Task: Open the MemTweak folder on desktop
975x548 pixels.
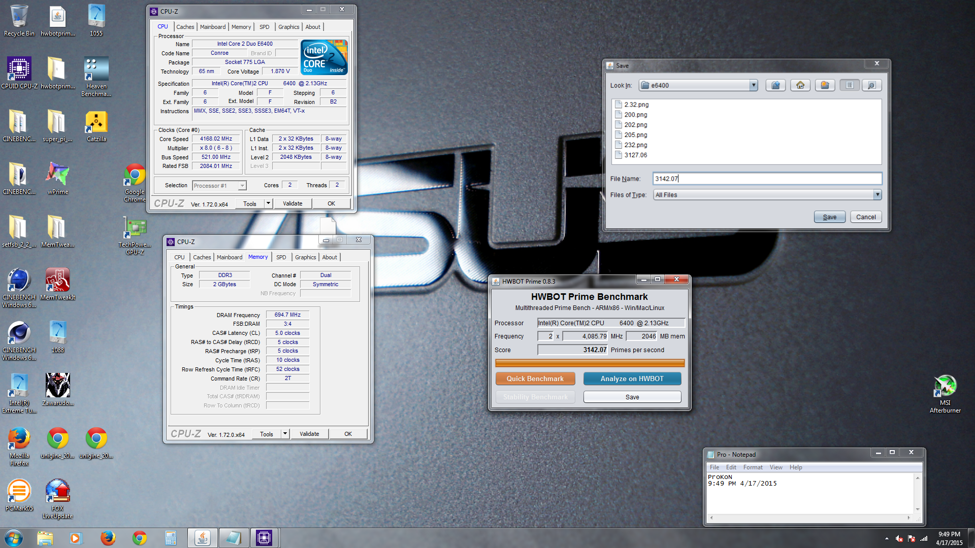Action: tap(57, 231)
